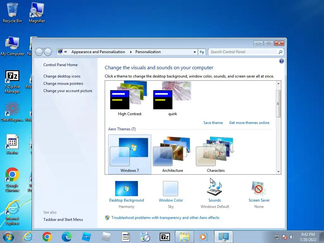Click the theme list scroll up arrow
Image resolution: width=324 pixels, height=243 pixels.
[278, 84]
